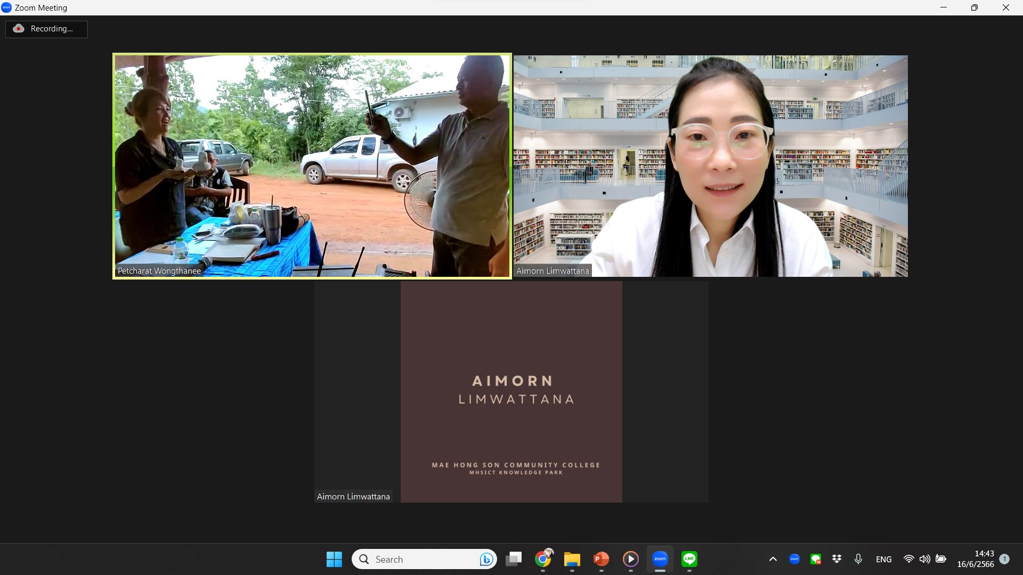This screenshot has width=1023, height=575.
Task: Click the microphone tray icon
Action: tap(858, 559)
